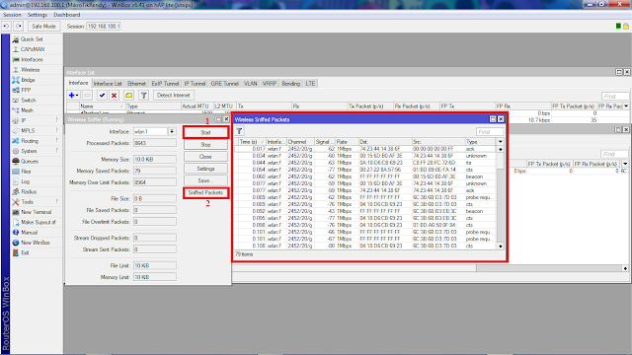Click the blue add interface plus

coord(72,96)
